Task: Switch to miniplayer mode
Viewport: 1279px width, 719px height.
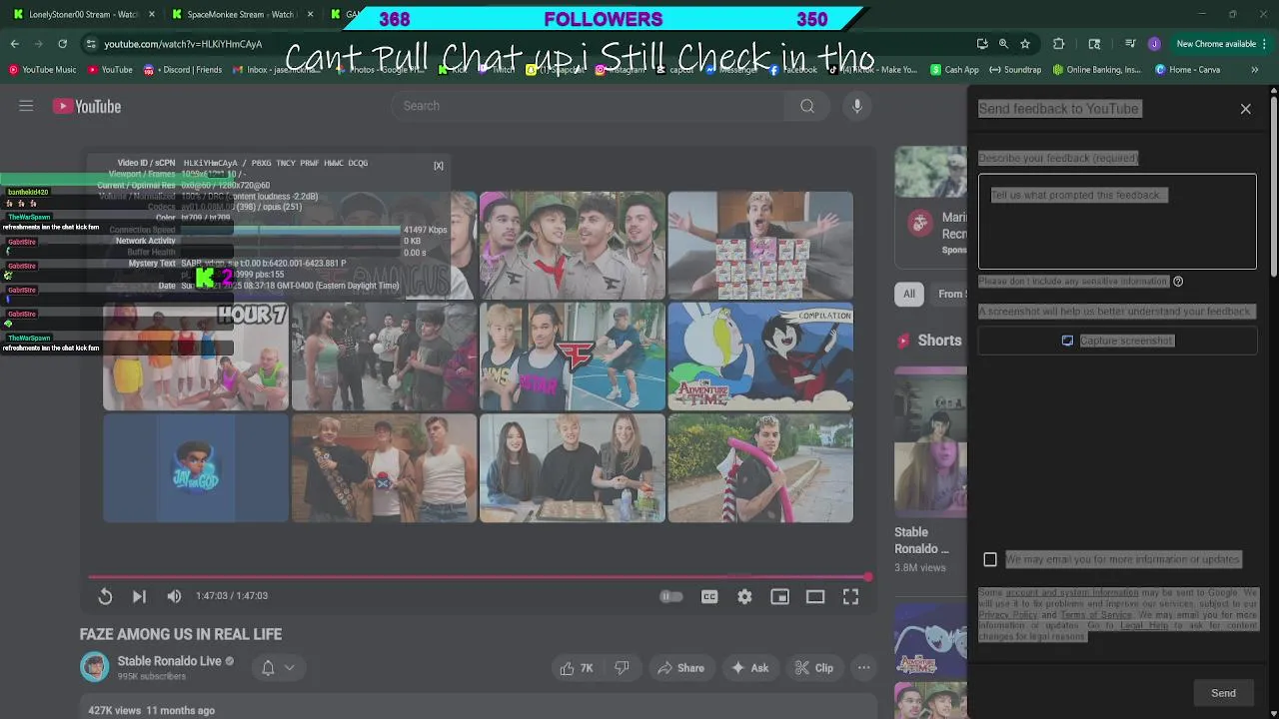Action: coord(780,596)
